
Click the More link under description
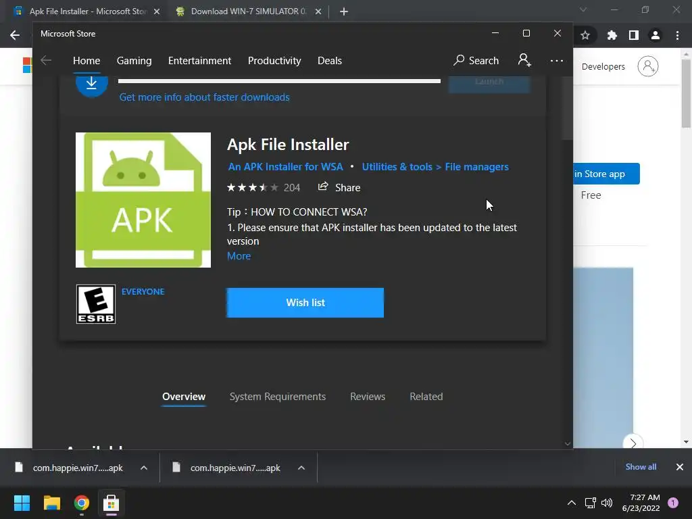[x=239, y=256]
